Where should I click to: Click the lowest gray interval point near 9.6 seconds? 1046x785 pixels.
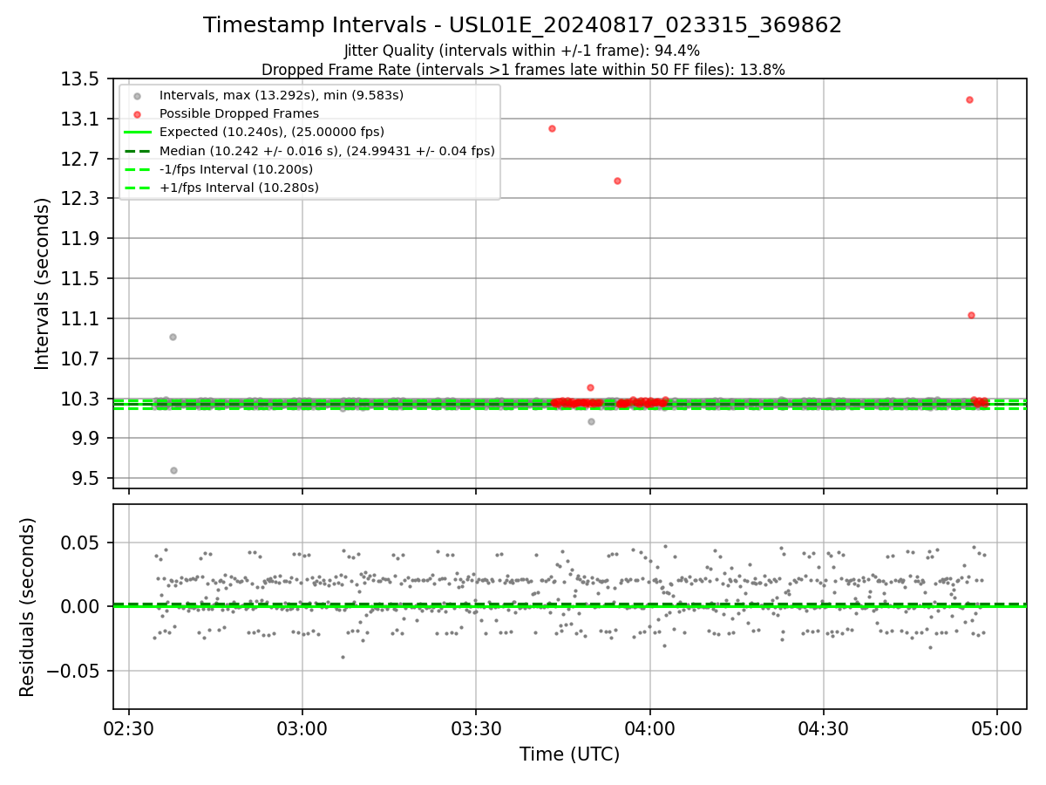[x=173, y=470]
